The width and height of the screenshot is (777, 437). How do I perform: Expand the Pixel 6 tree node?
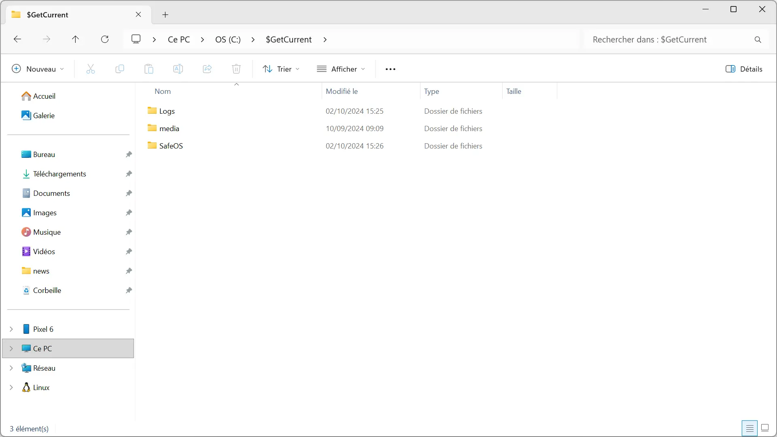coord(11,329)
